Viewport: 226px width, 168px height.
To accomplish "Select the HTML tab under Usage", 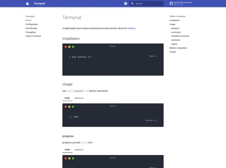I will [67, 98].
